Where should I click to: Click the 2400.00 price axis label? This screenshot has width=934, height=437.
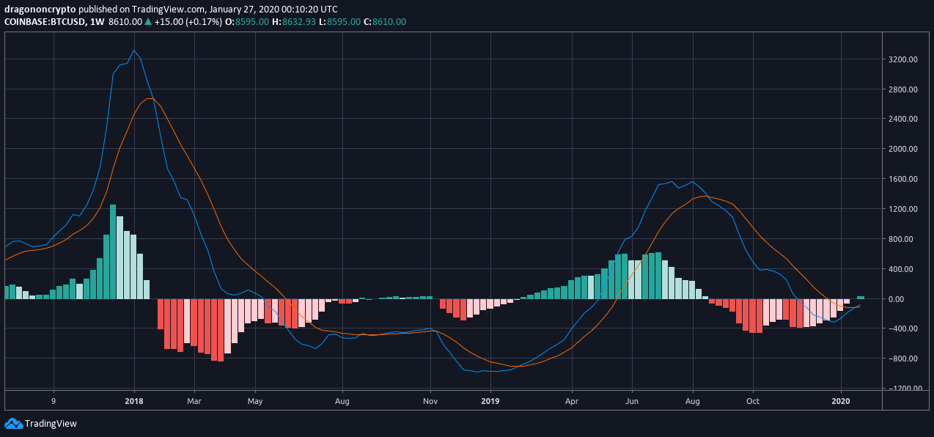tap(902, 119)
